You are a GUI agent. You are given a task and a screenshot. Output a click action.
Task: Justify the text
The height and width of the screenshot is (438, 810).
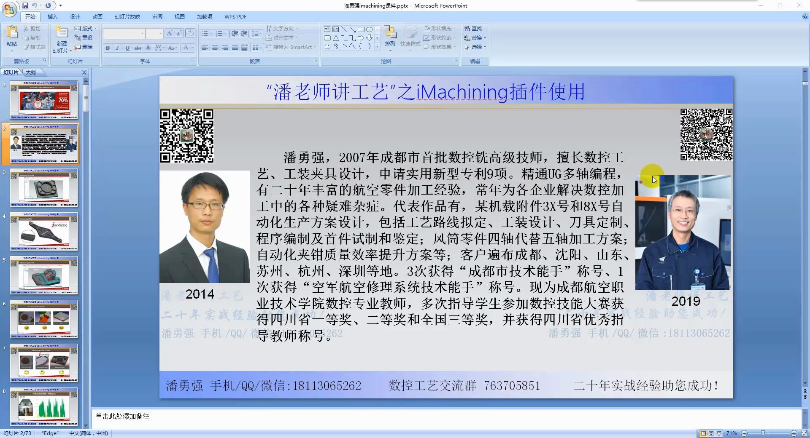click(x=235, y=48)
